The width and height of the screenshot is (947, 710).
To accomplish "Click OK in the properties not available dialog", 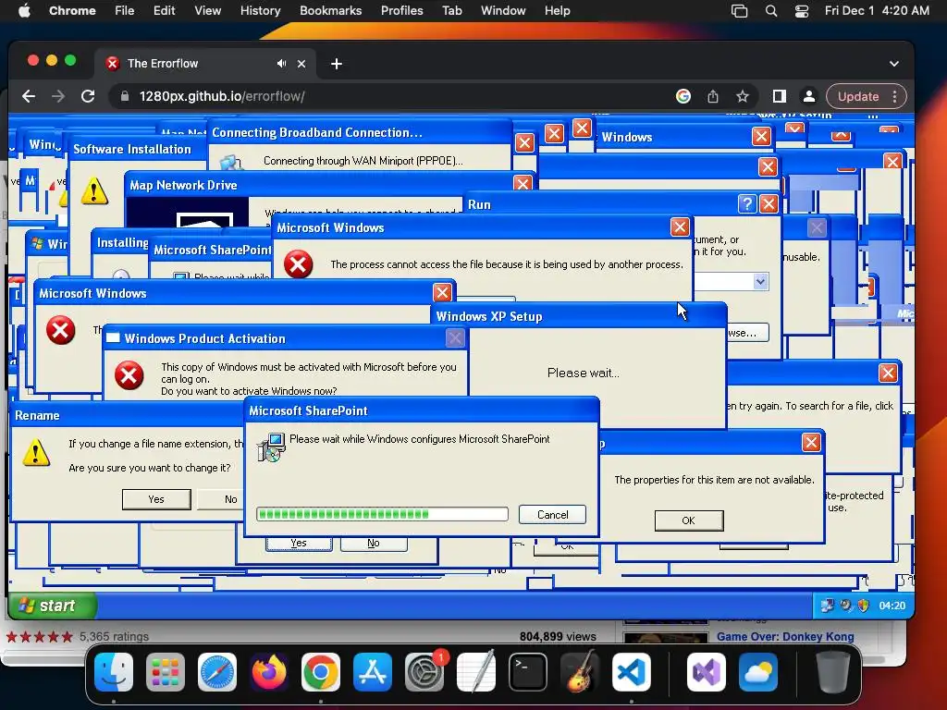I will click(x=688, y=520).
